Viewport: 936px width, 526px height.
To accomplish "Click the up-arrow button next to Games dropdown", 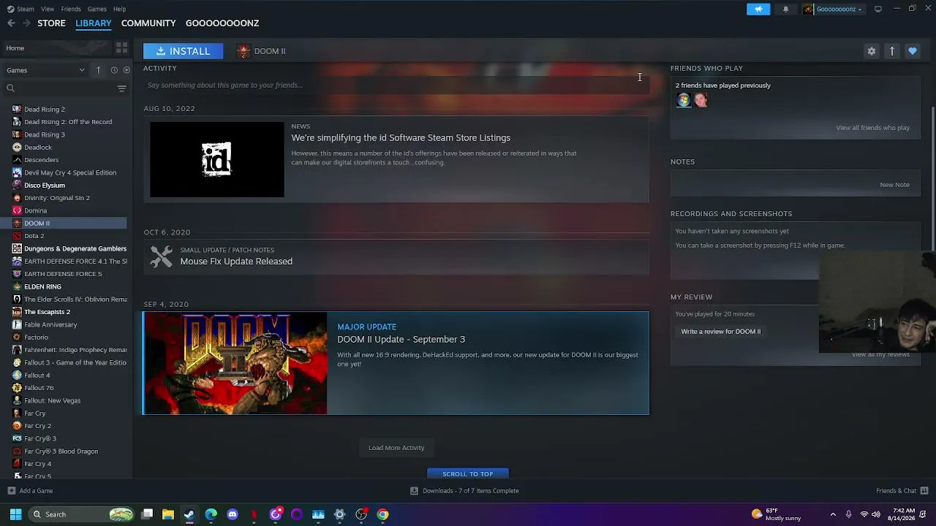I will tap(98, 70).
